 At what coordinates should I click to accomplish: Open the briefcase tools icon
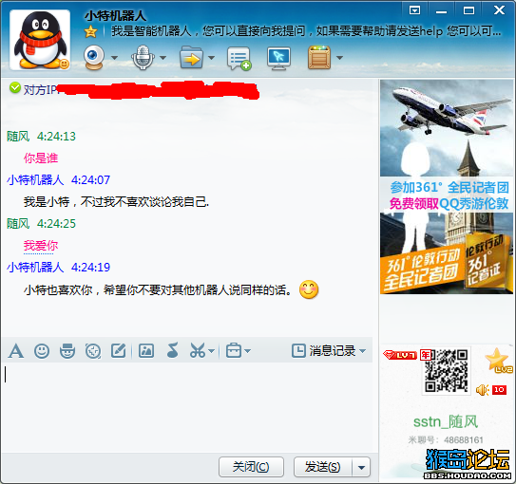tap(234, 350)
